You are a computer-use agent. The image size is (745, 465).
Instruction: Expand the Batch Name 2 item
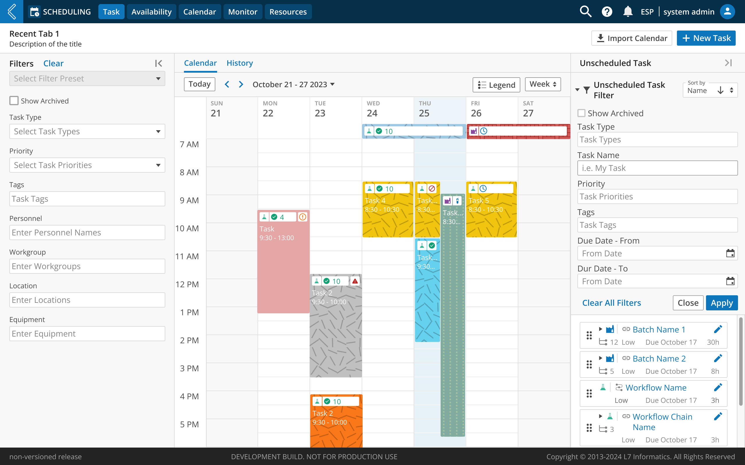(x=600, y=358)
